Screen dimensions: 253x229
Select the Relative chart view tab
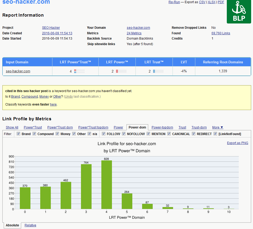pos(30,225)
